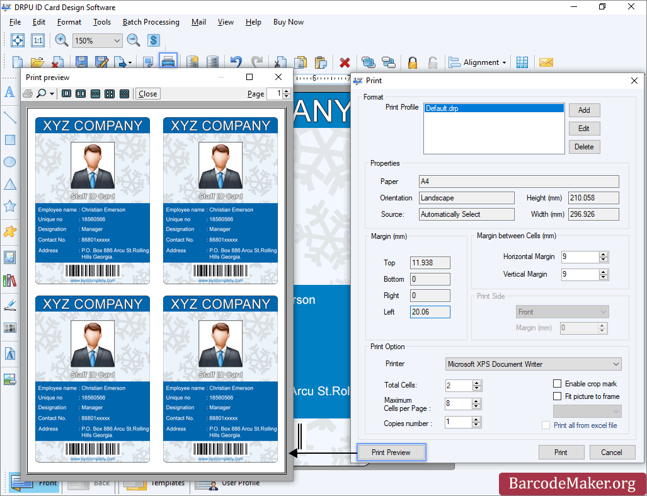Enable crop mark checkbox
Image resolution: width=647 pixels, height=496 pixels.
(x=557, y=384)
